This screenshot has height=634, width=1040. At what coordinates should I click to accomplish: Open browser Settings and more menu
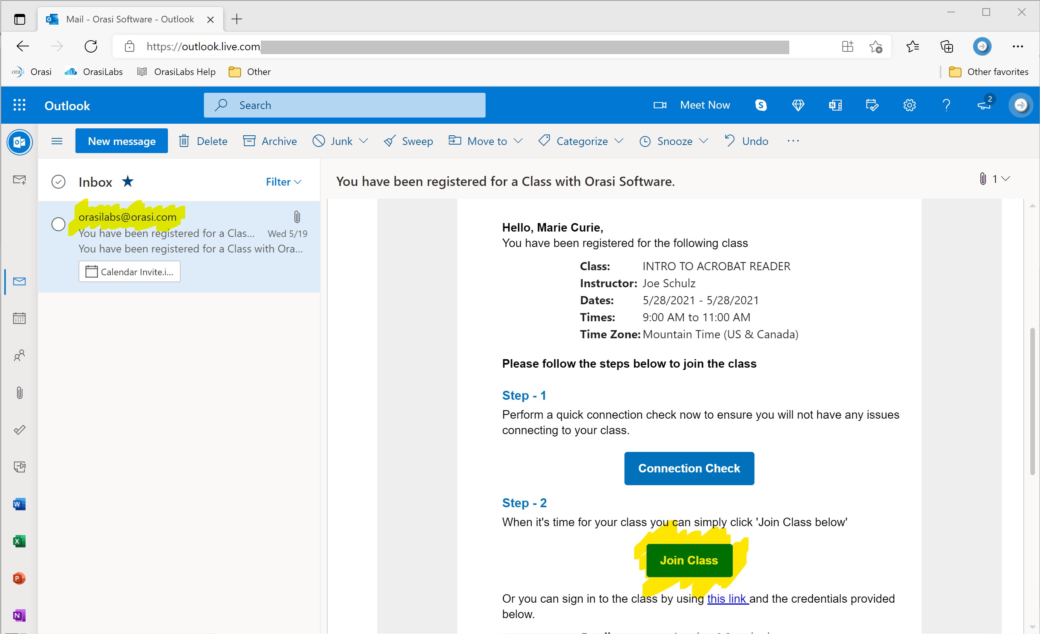coord(1018,46)
